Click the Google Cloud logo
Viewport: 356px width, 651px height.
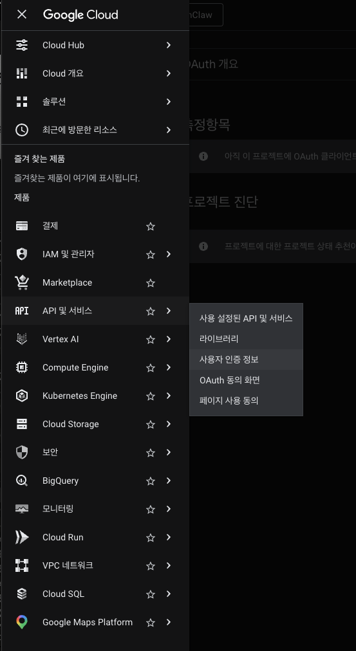80,15
